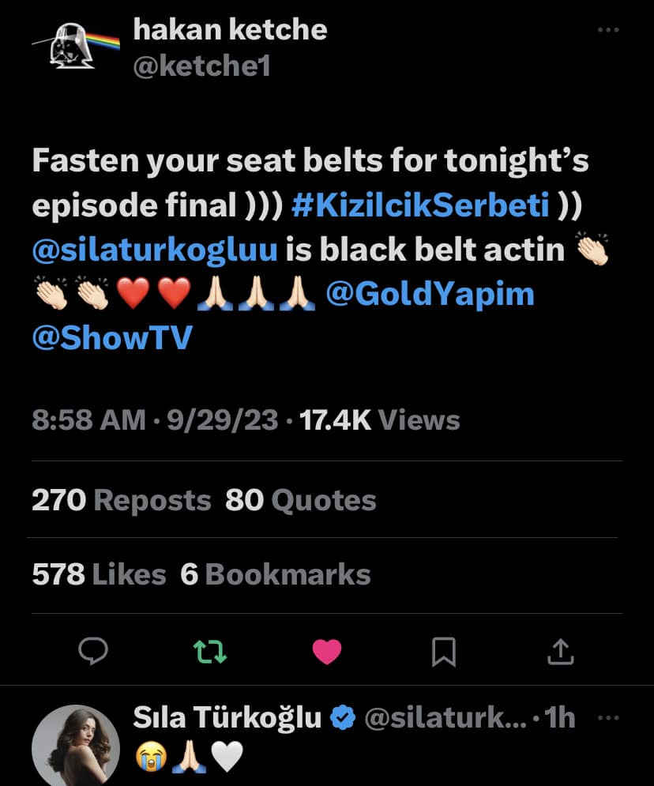
Task: Open the #KizilcikSerbeti hashtag
Action: tap(420, 205)
